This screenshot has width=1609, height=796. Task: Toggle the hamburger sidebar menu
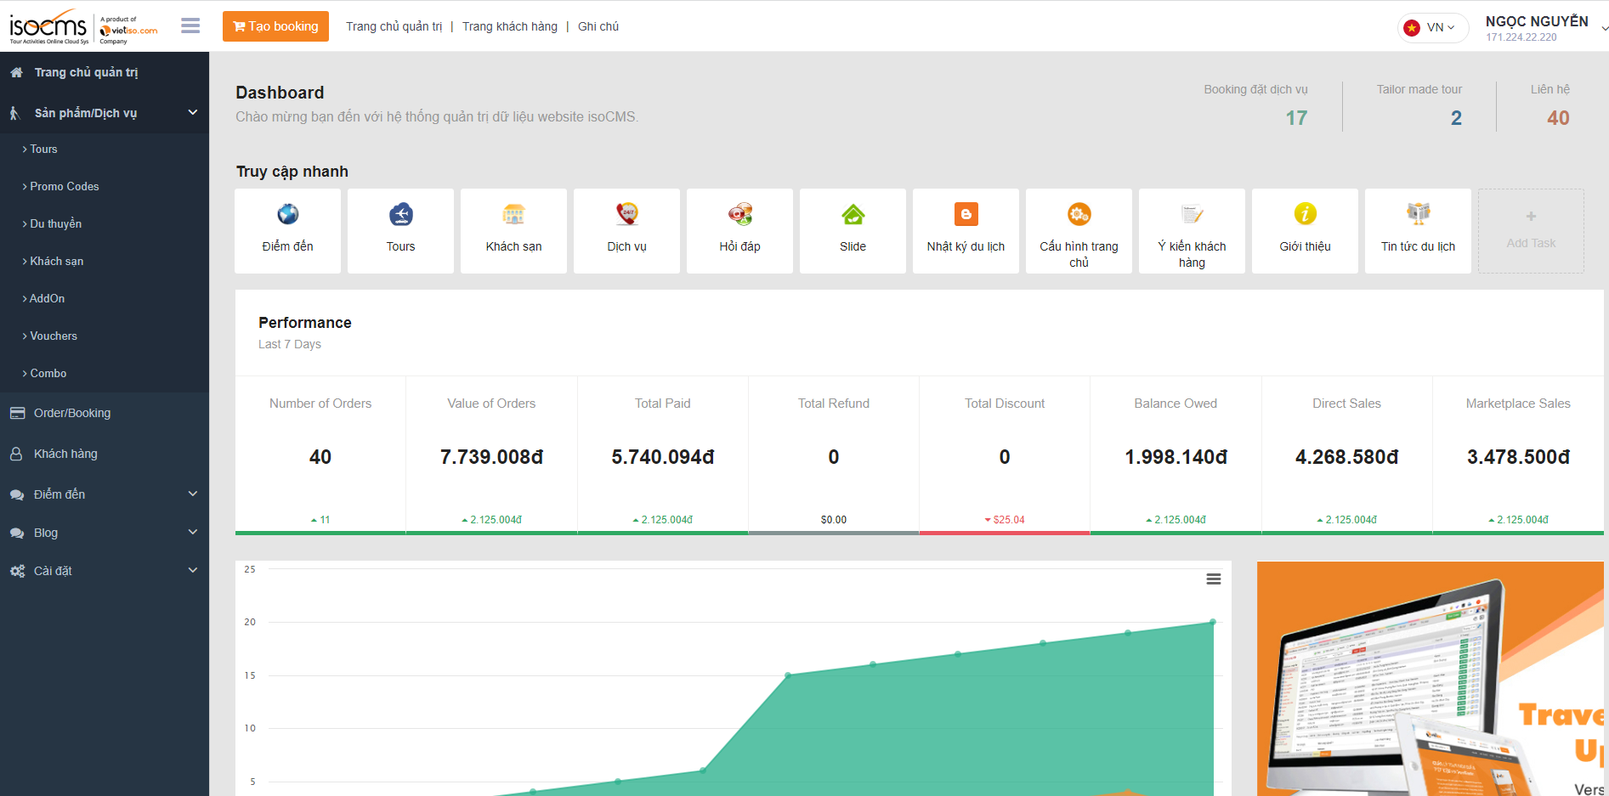pyautogui.click(x=190, y=26)
